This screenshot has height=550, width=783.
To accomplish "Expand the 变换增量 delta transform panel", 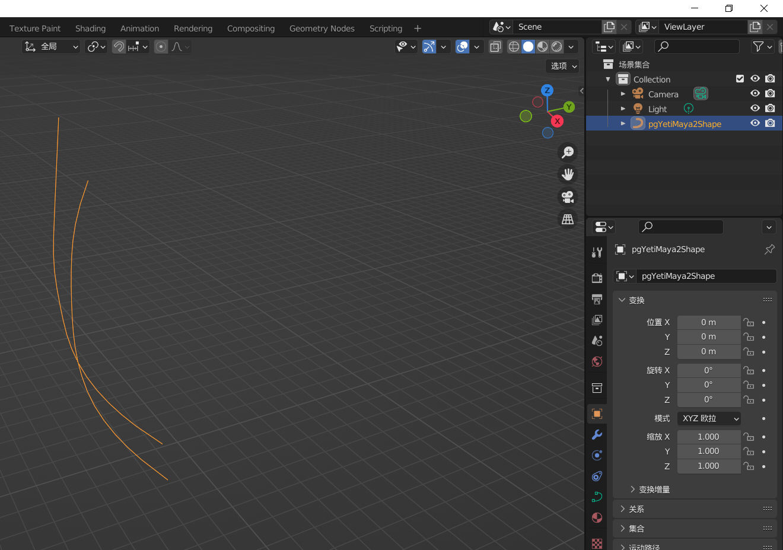I will pos(633,489).
